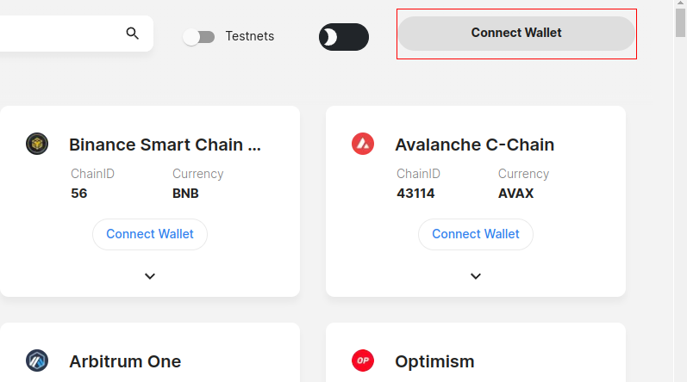This screenshot has height=382, width=687.
Task: Select the Avalanche C-Chain title
Action: pyautogui.click(x=474, y=145)
